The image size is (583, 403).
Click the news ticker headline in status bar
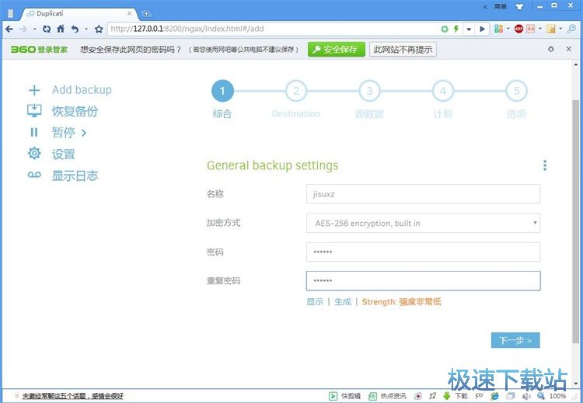pos(73,396)
